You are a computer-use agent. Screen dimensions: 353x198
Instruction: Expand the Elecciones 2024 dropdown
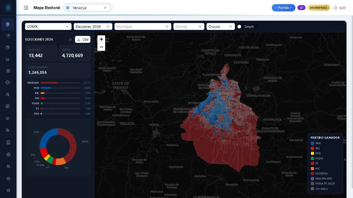coord(93,27)
